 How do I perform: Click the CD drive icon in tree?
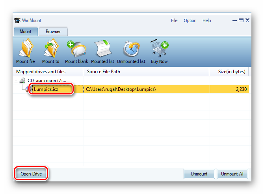click(22, 81)
